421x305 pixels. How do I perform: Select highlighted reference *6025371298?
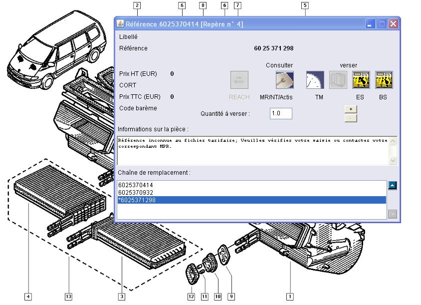coord(137,200)
